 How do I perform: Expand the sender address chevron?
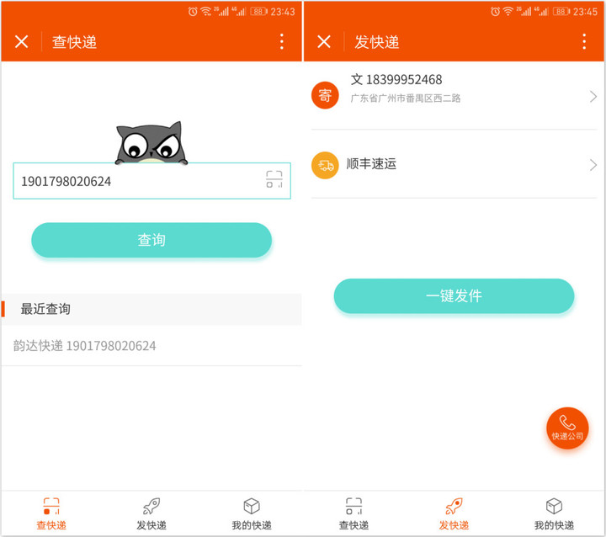click(x=593, y=96)
